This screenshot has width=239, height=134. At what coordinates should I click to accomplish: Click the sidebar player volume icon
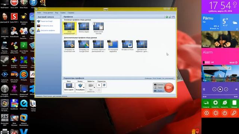(236, 89)
